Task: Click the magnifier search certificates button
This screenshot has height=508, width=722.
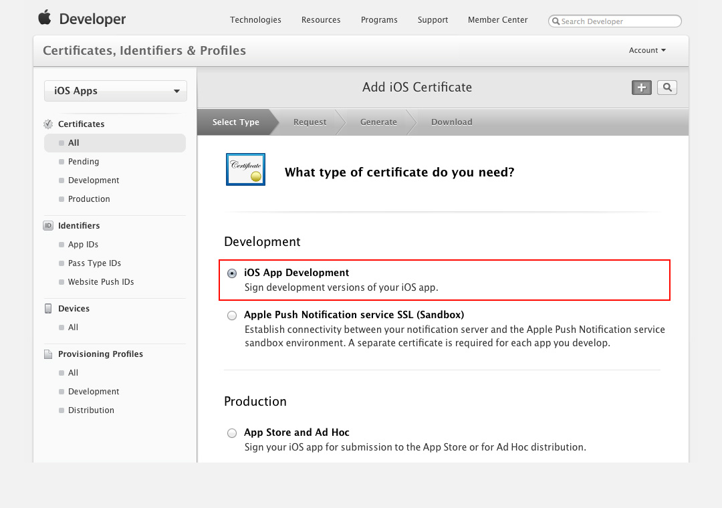Action: coord(667,88)
